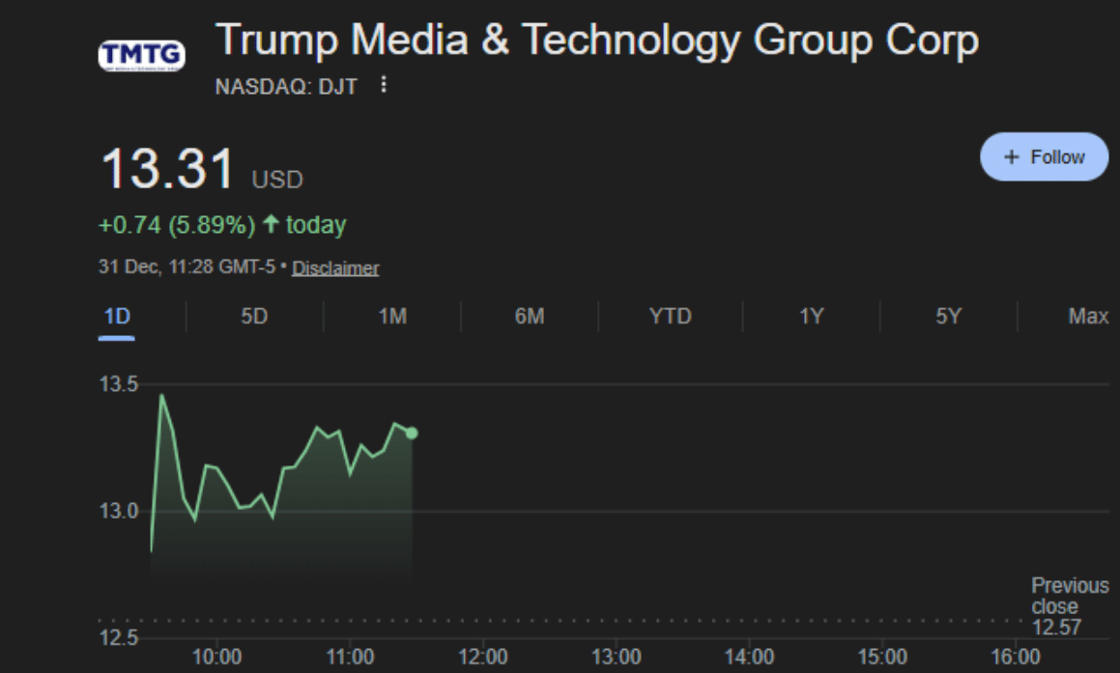Click the plus Follow button
1120x673 pixels.
1044,157
